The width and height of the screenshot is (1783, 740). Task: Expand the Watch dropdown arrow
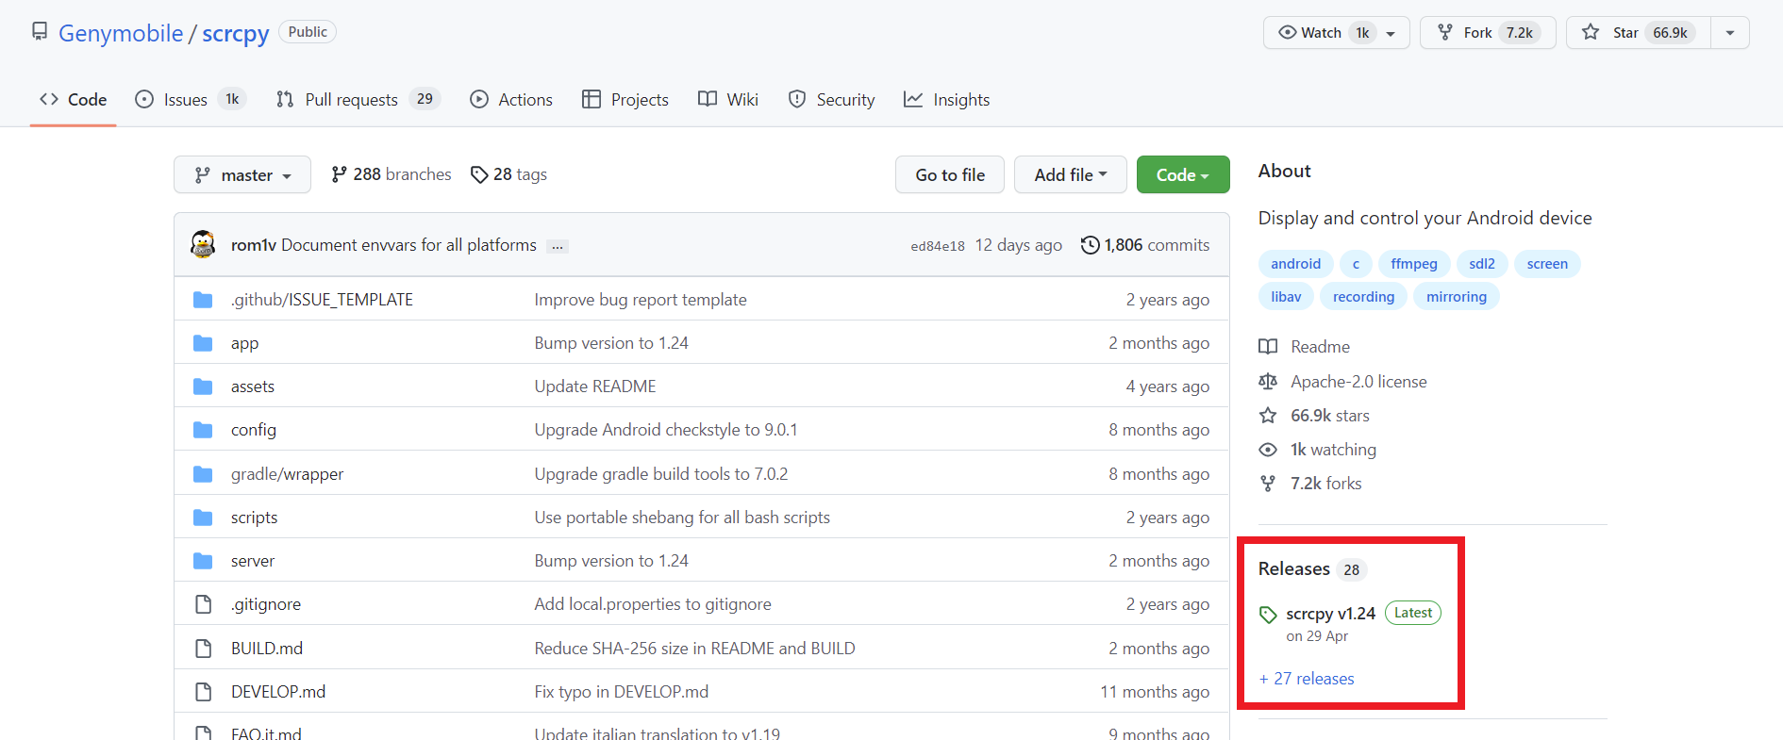(x=1391, y=33)
